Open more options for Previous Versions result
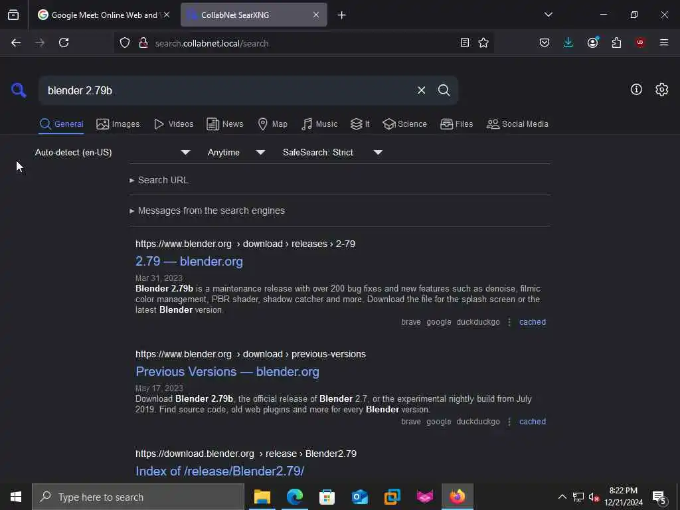The width and height of the screenshot is (680, 510). [x=509, y=422]
